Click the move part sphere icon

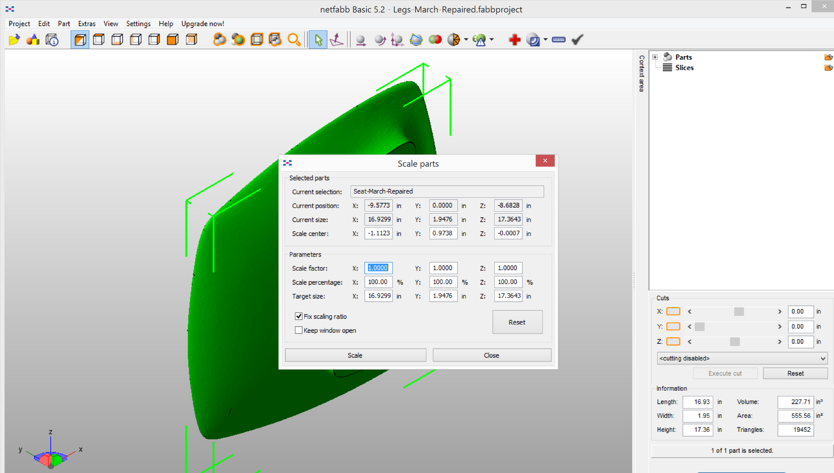click(361, 40)
